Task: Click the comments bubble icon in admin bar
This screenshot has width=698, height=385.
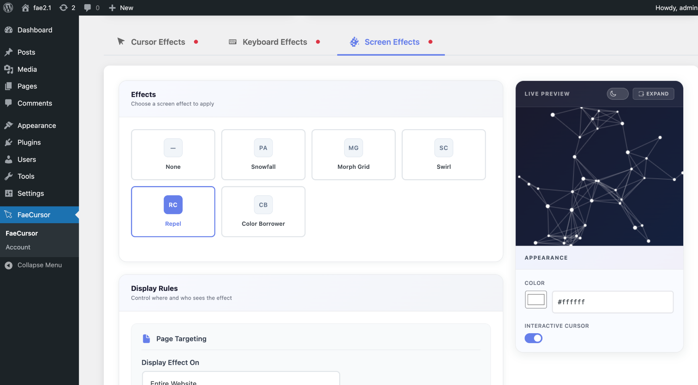Action: click(87, 8)
